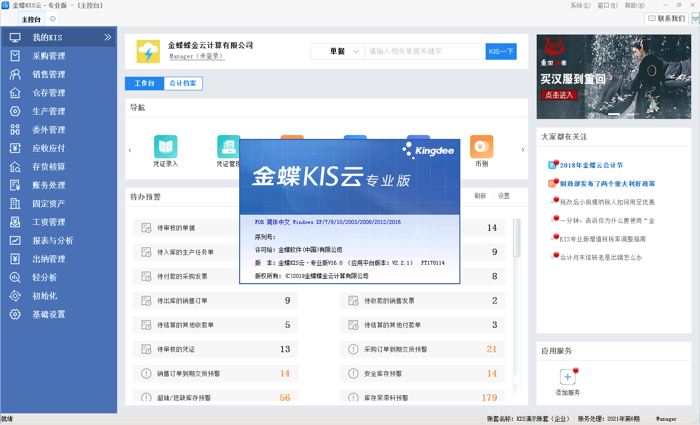Image resolution: width=700 pixels, height=425 pixels.
Task: Open 待审核的凭证 row
Action: [x=215, y=349]
